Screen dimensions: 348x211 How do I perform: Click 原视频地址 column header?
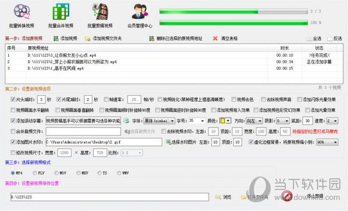[x=146, y=48]
